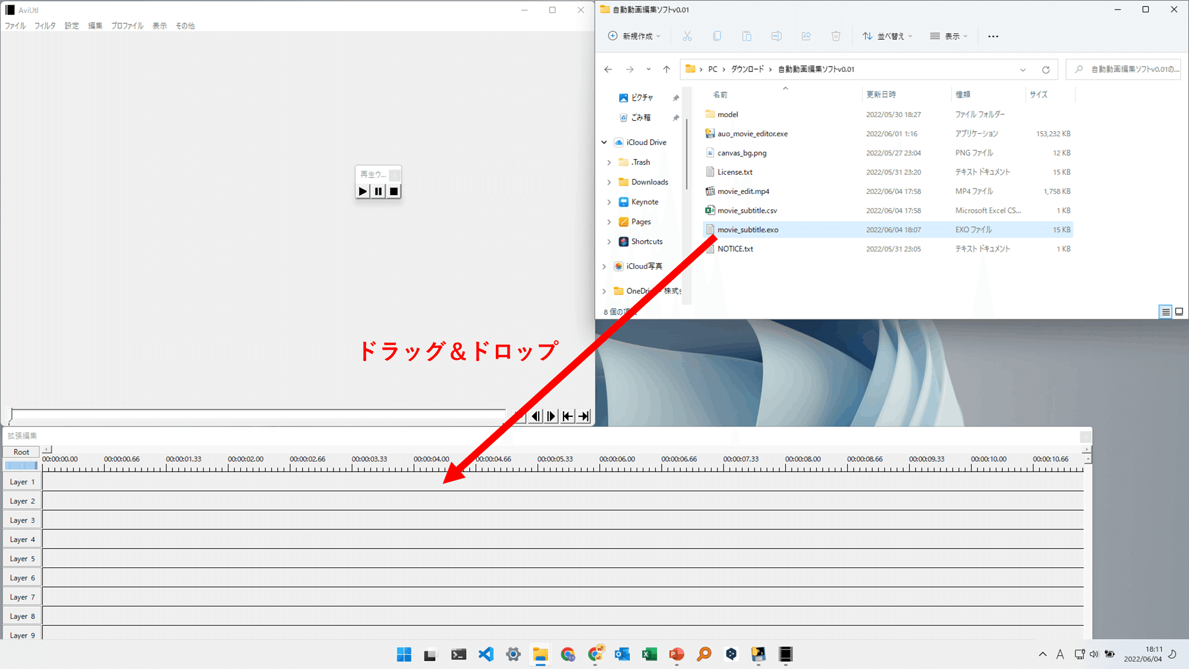Screen dimensions: 1189x669
Task: Toggle Layer 6 visibility button
Action: pos(22,578)
